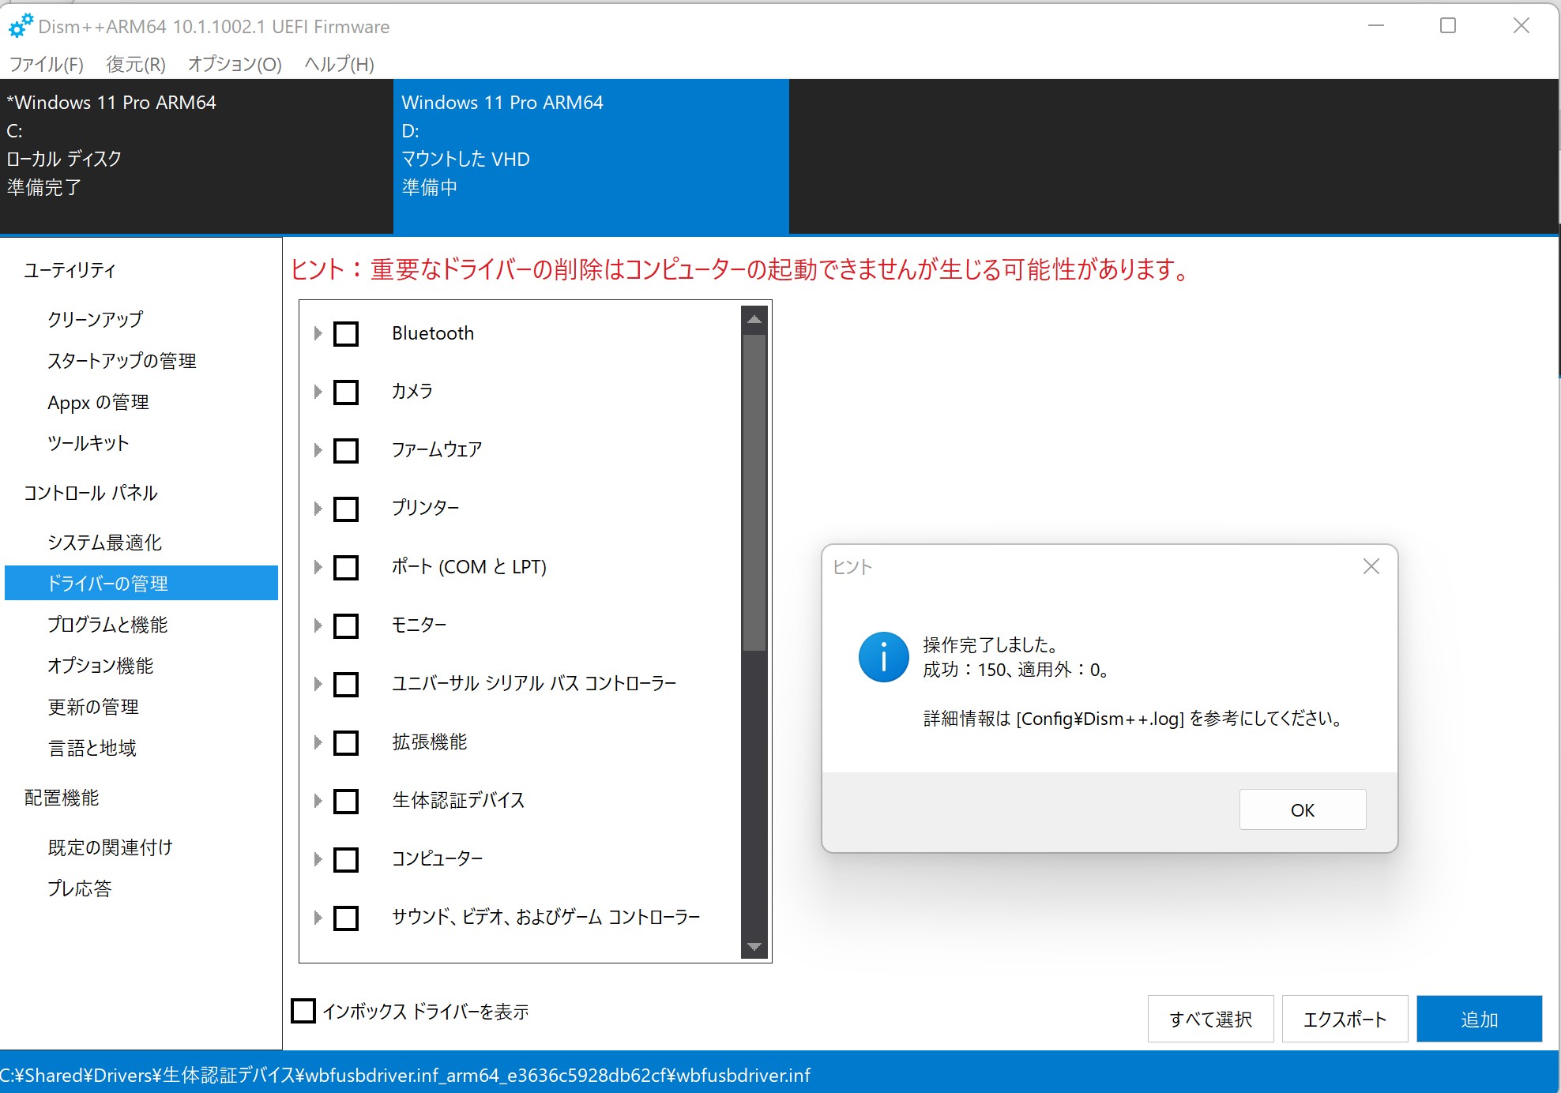Click the driver list scrollbar thumb

(x=754, y=493)
